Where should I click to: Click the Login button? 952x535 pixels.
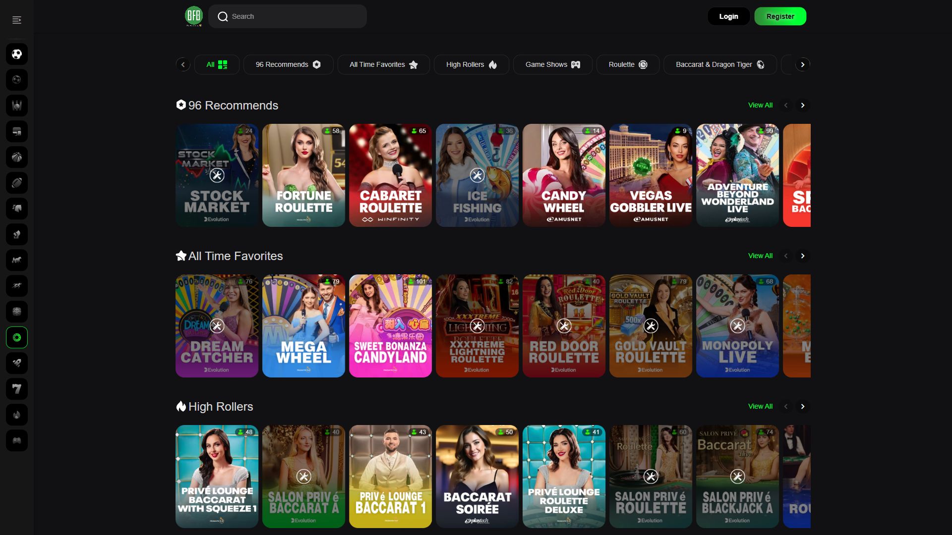[x=728, y=16]
